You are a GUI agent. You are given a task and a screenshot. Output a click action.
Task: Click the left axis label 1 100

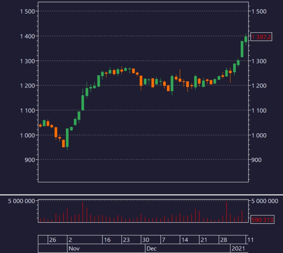click(28, 110)
